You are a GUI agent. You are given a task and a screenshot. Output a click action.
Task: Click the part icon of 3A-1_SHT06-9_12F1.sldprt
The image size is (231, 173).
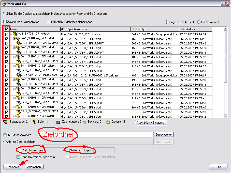pos(18,89)
